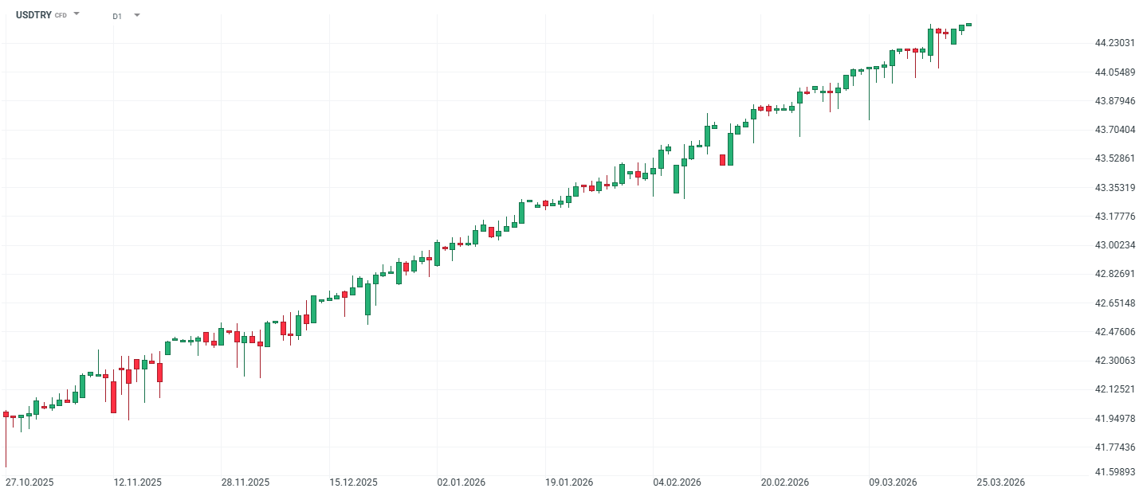Image resolution: width=1143 pixels, height=496 pixels.
Task: Click the USDTRY symbol name
Action: [x=33, y=15]
